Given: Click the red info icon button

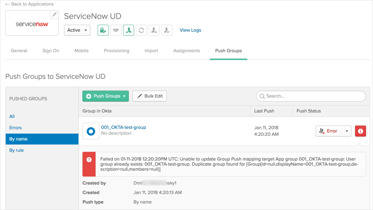Looking at the screenshot, I should coord(360,131).
